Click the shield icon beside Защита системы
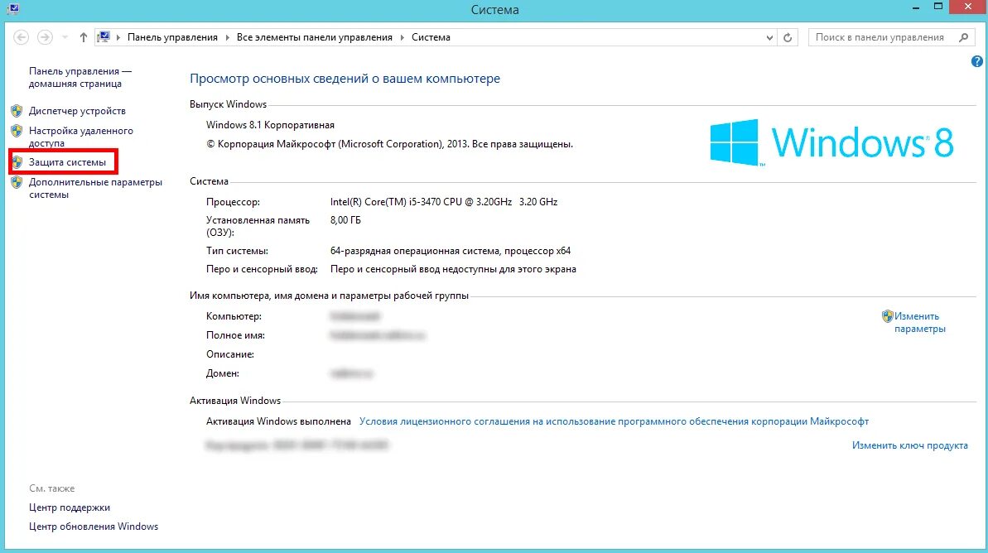This screenshot has width=988, height=553. [x=17, y=162]
